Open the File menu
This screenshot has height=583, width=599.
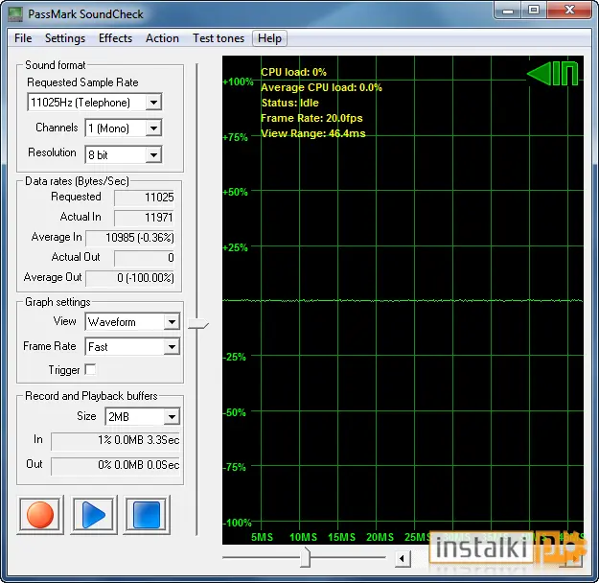23,38
